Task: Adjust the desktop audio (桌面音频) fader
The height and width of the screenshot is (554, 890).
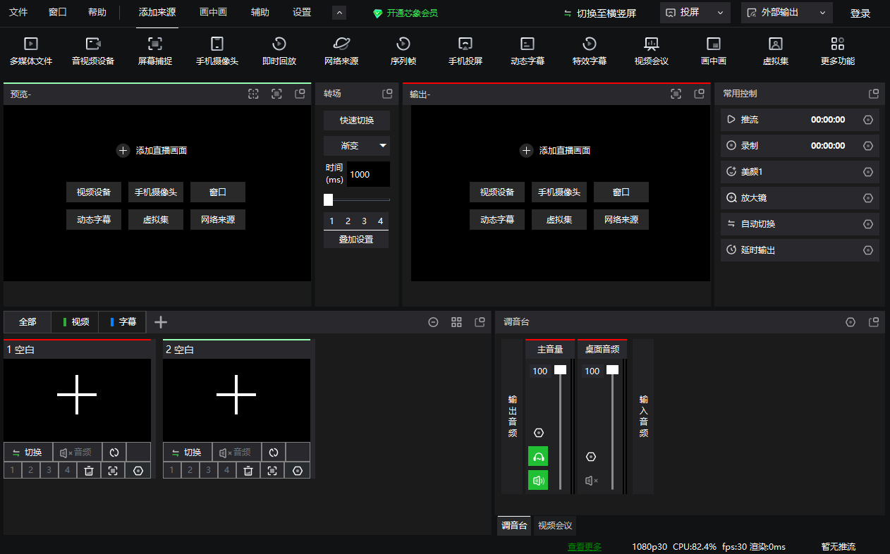Action: [x=612, y=370]
